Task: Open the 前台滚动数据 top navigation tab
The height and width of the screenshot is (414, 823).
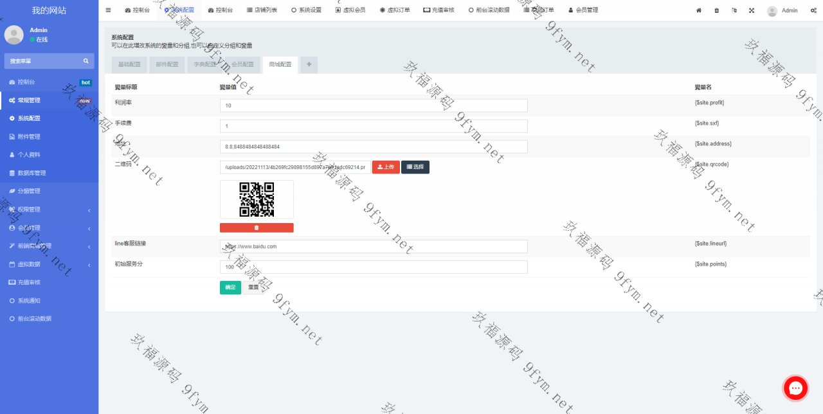Action: coord(489,10)
